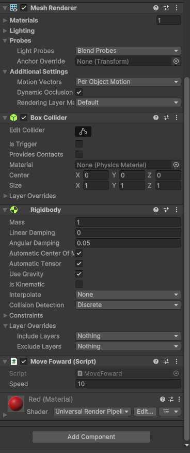Viewport: 190px width, 453px height.
Task: Open Mesh Renderer preset settings icon
Action: click(x=166, y=8)
